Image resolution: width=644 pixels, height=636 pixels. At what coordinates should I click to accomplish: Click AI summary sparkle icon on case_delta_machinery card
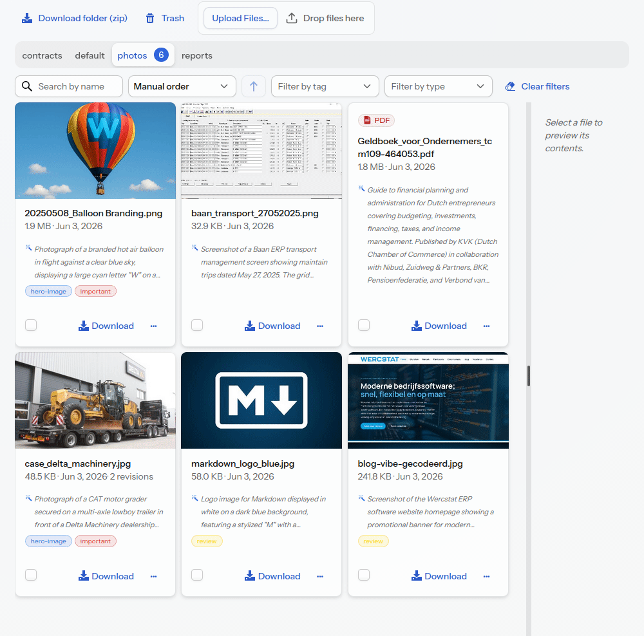click(28, 498)
